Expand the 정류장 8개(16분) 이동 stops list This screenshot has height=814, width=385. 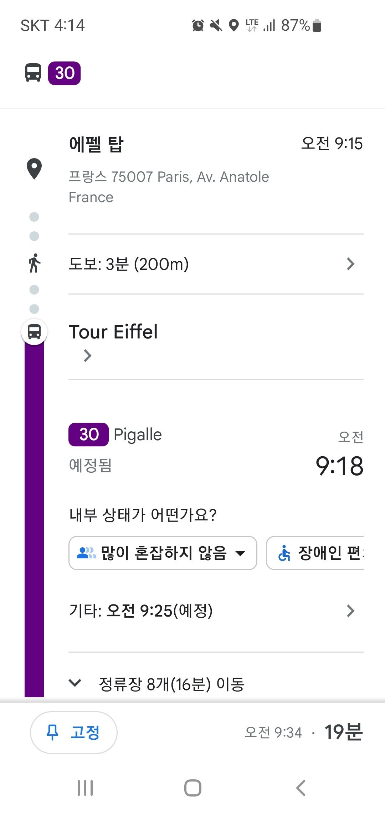[x=171, y=684]
